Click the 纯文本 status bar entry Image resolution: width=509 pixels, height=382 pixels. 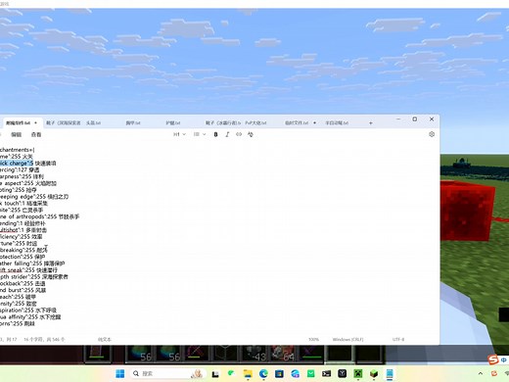(x=105, y=340)
